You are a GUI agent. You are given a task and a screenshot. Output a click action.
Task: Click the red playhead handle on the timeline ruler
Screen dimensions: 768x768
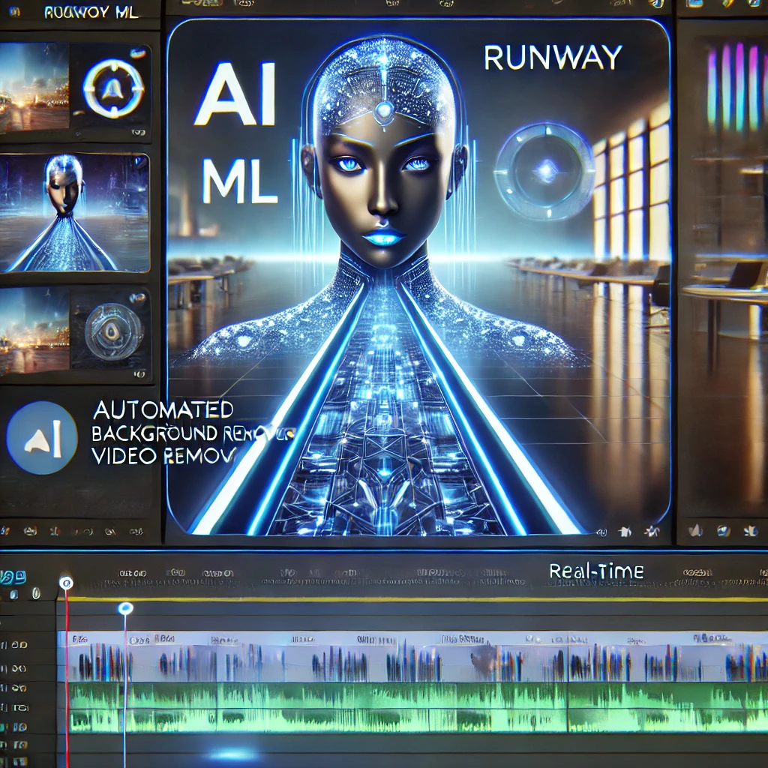tap(66, 582)
